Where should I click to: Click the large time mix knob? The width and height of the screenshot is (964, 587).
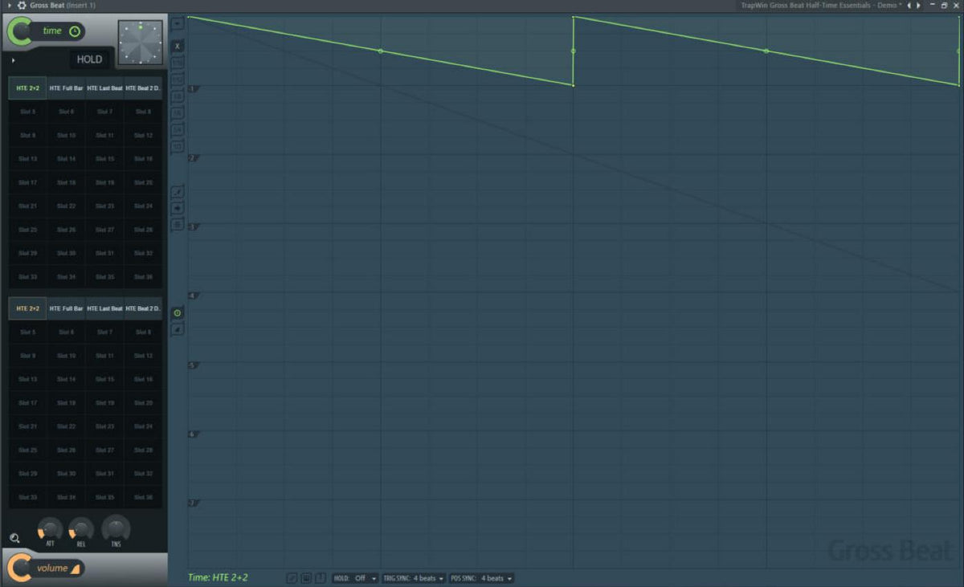click(20, 31)
